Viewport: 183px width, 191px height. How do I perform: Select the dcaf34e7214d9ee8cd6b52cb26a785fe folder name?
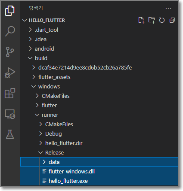85,68
